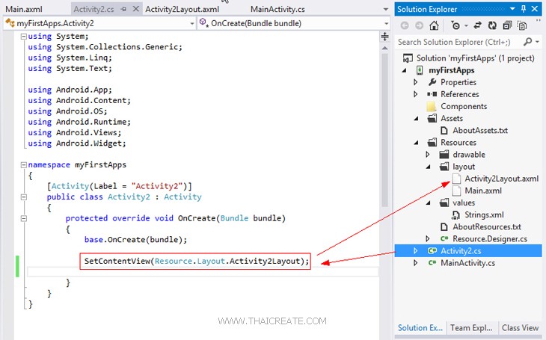Click the Solution Explorer search magnifier icon
The image size is (546, 340).
(527, 42)
